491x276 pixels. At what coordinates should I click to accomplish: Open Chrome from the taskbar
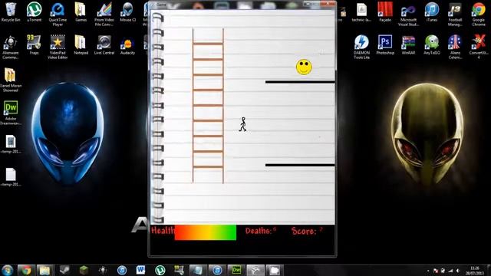[26, 270]
